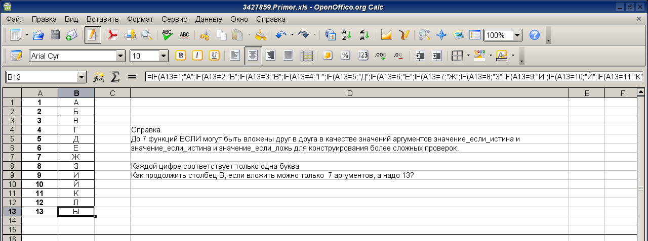Align cell text left
This screenshot has height=241, width=648.
click(x=235, y=56)
